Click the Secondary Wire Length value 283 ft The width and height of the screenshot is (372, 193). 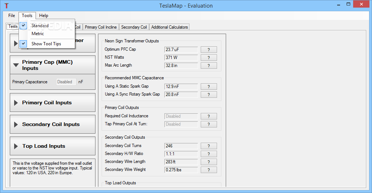pyautogui.click(x=181, y=162)
